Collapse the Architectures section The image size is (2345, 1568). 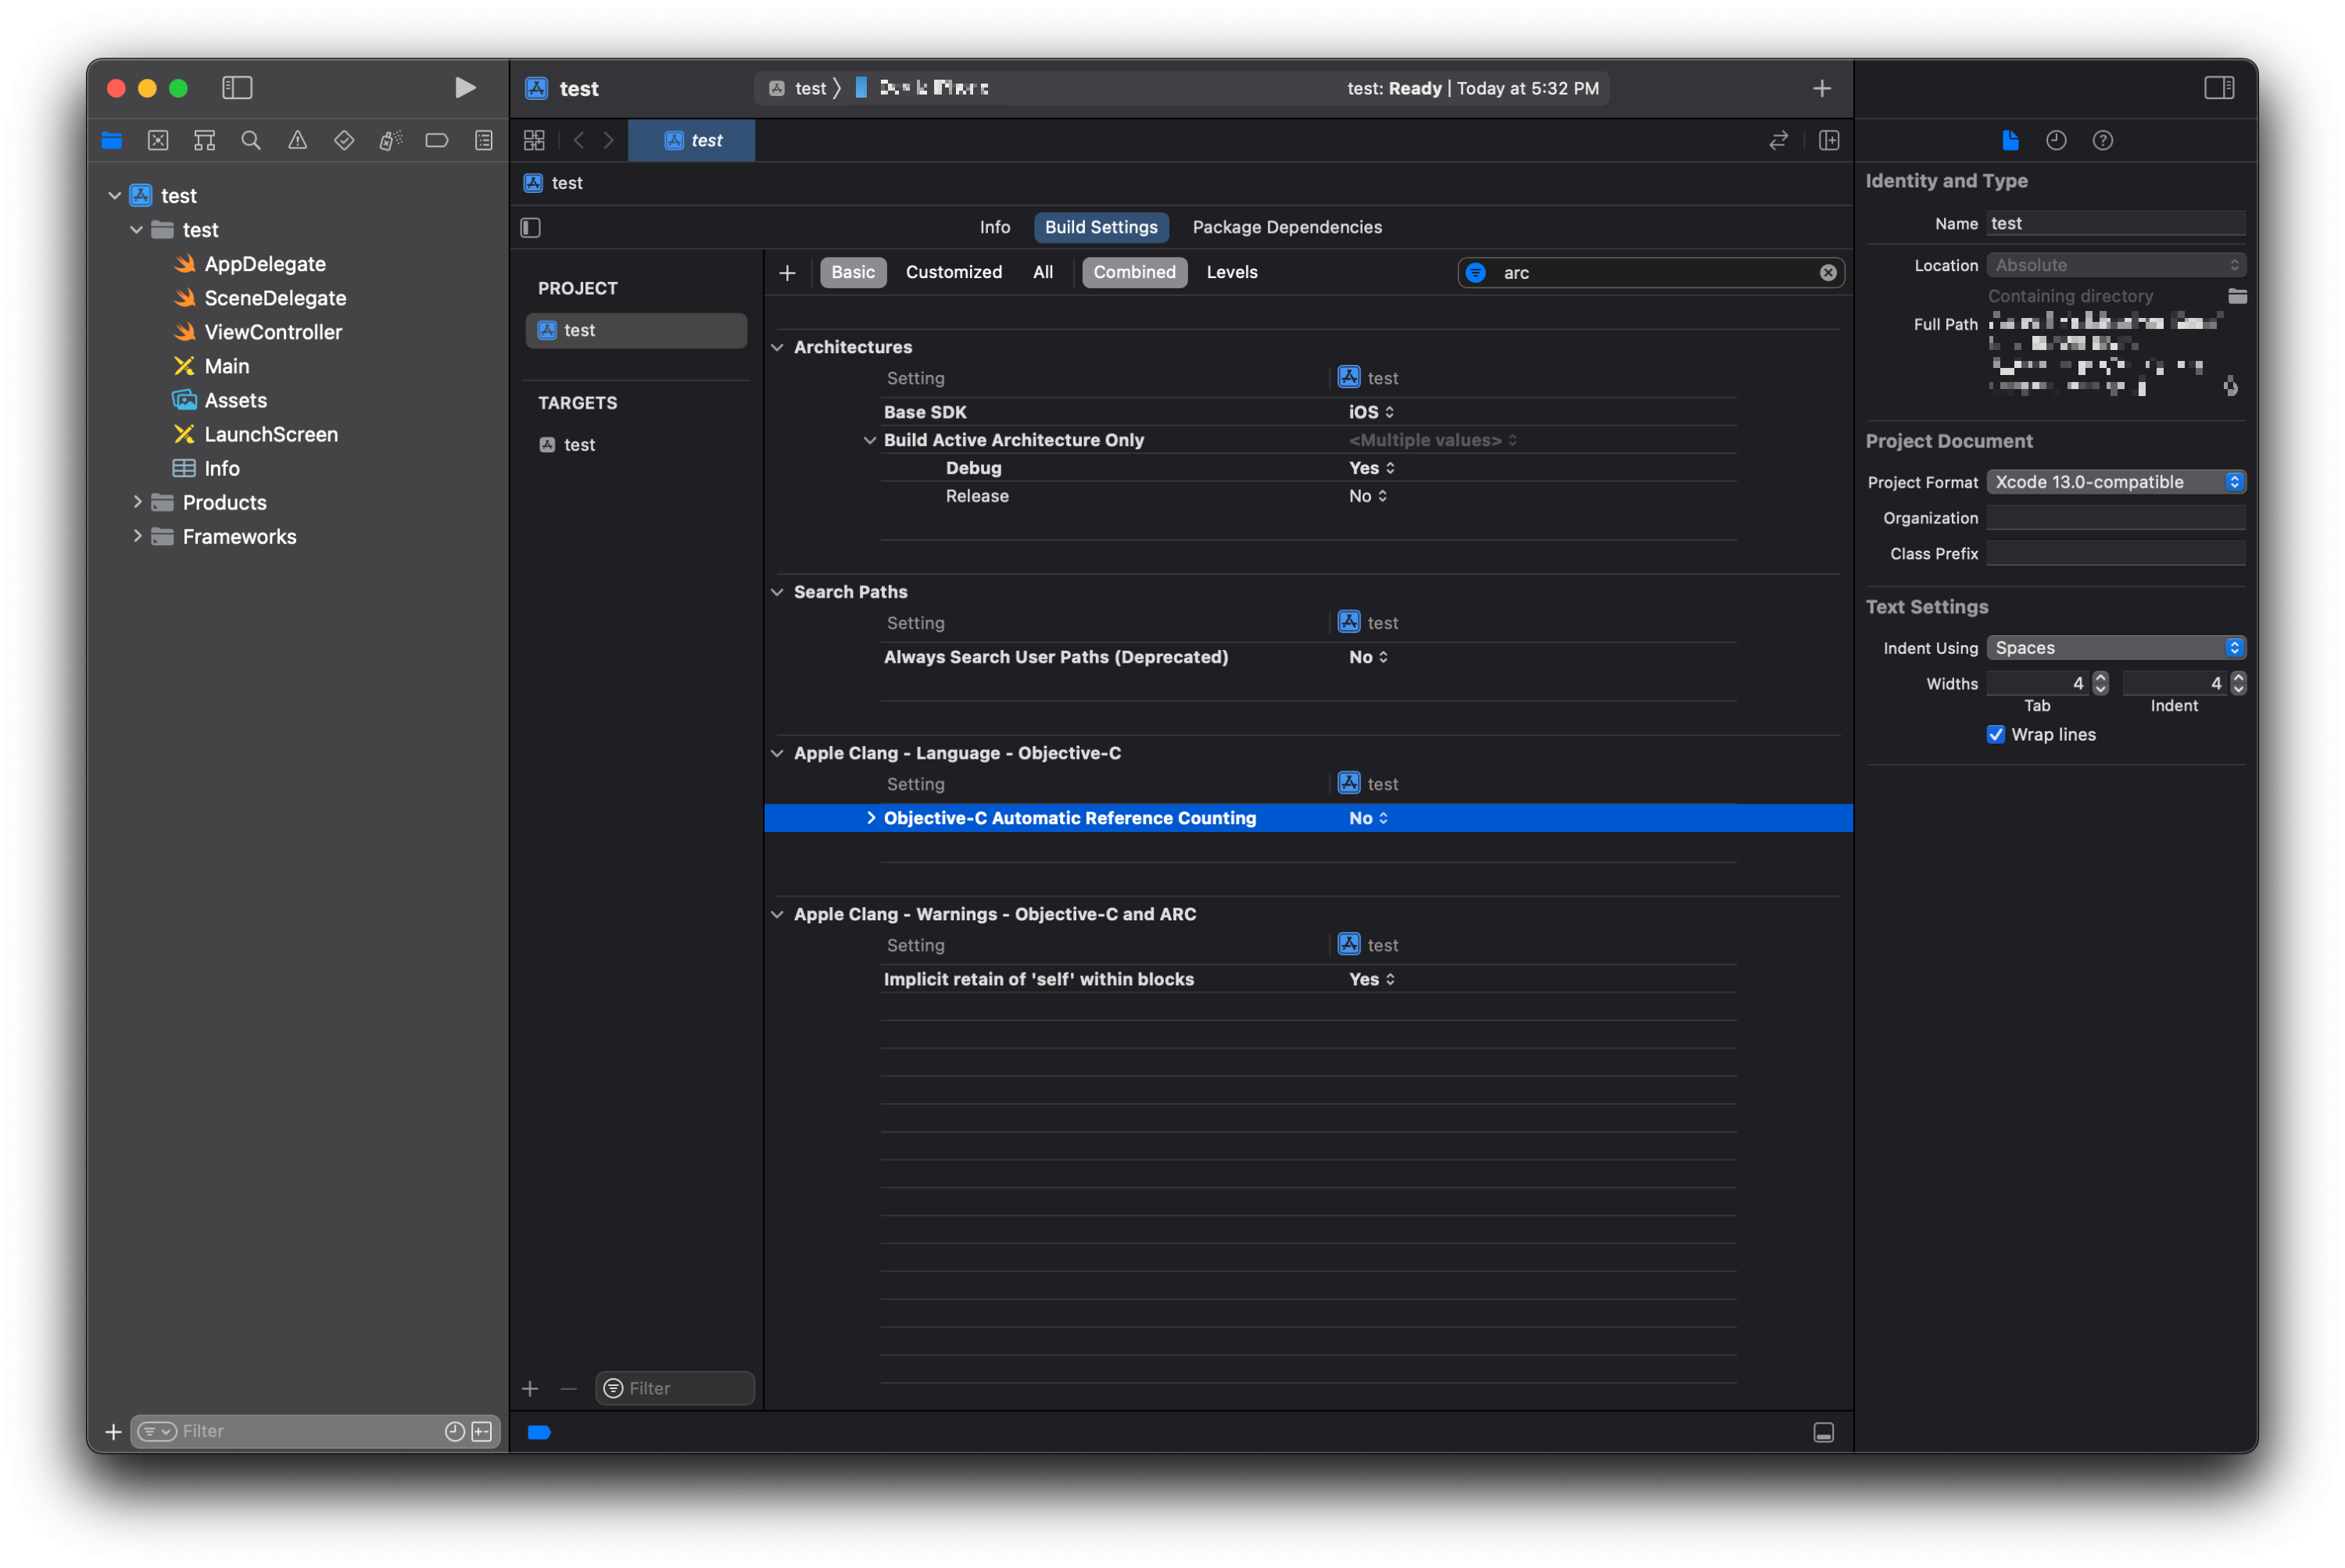pyautogui.click(x=777, y=347)
